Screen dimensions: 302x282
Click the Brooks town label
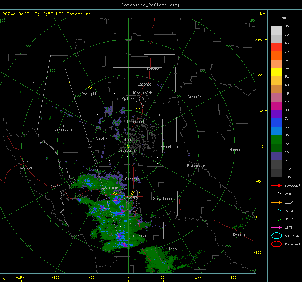[239, 235]
